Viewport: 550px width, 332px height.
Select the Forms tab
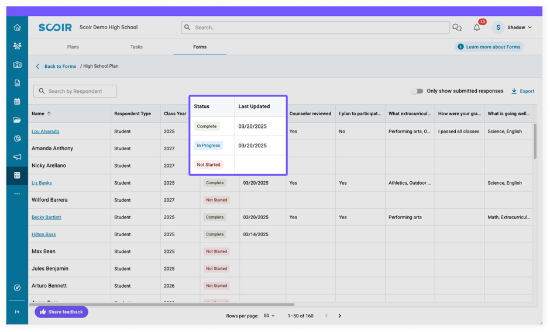[x=200, y=47]
